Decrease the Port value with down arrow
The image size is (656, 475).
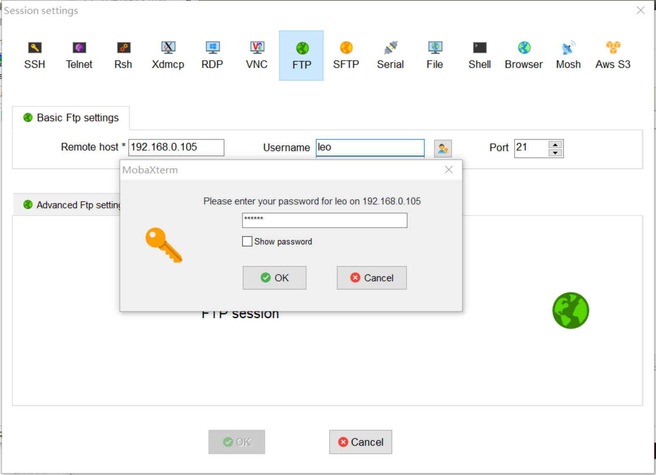pyautogui.click(x=555, y=153)
